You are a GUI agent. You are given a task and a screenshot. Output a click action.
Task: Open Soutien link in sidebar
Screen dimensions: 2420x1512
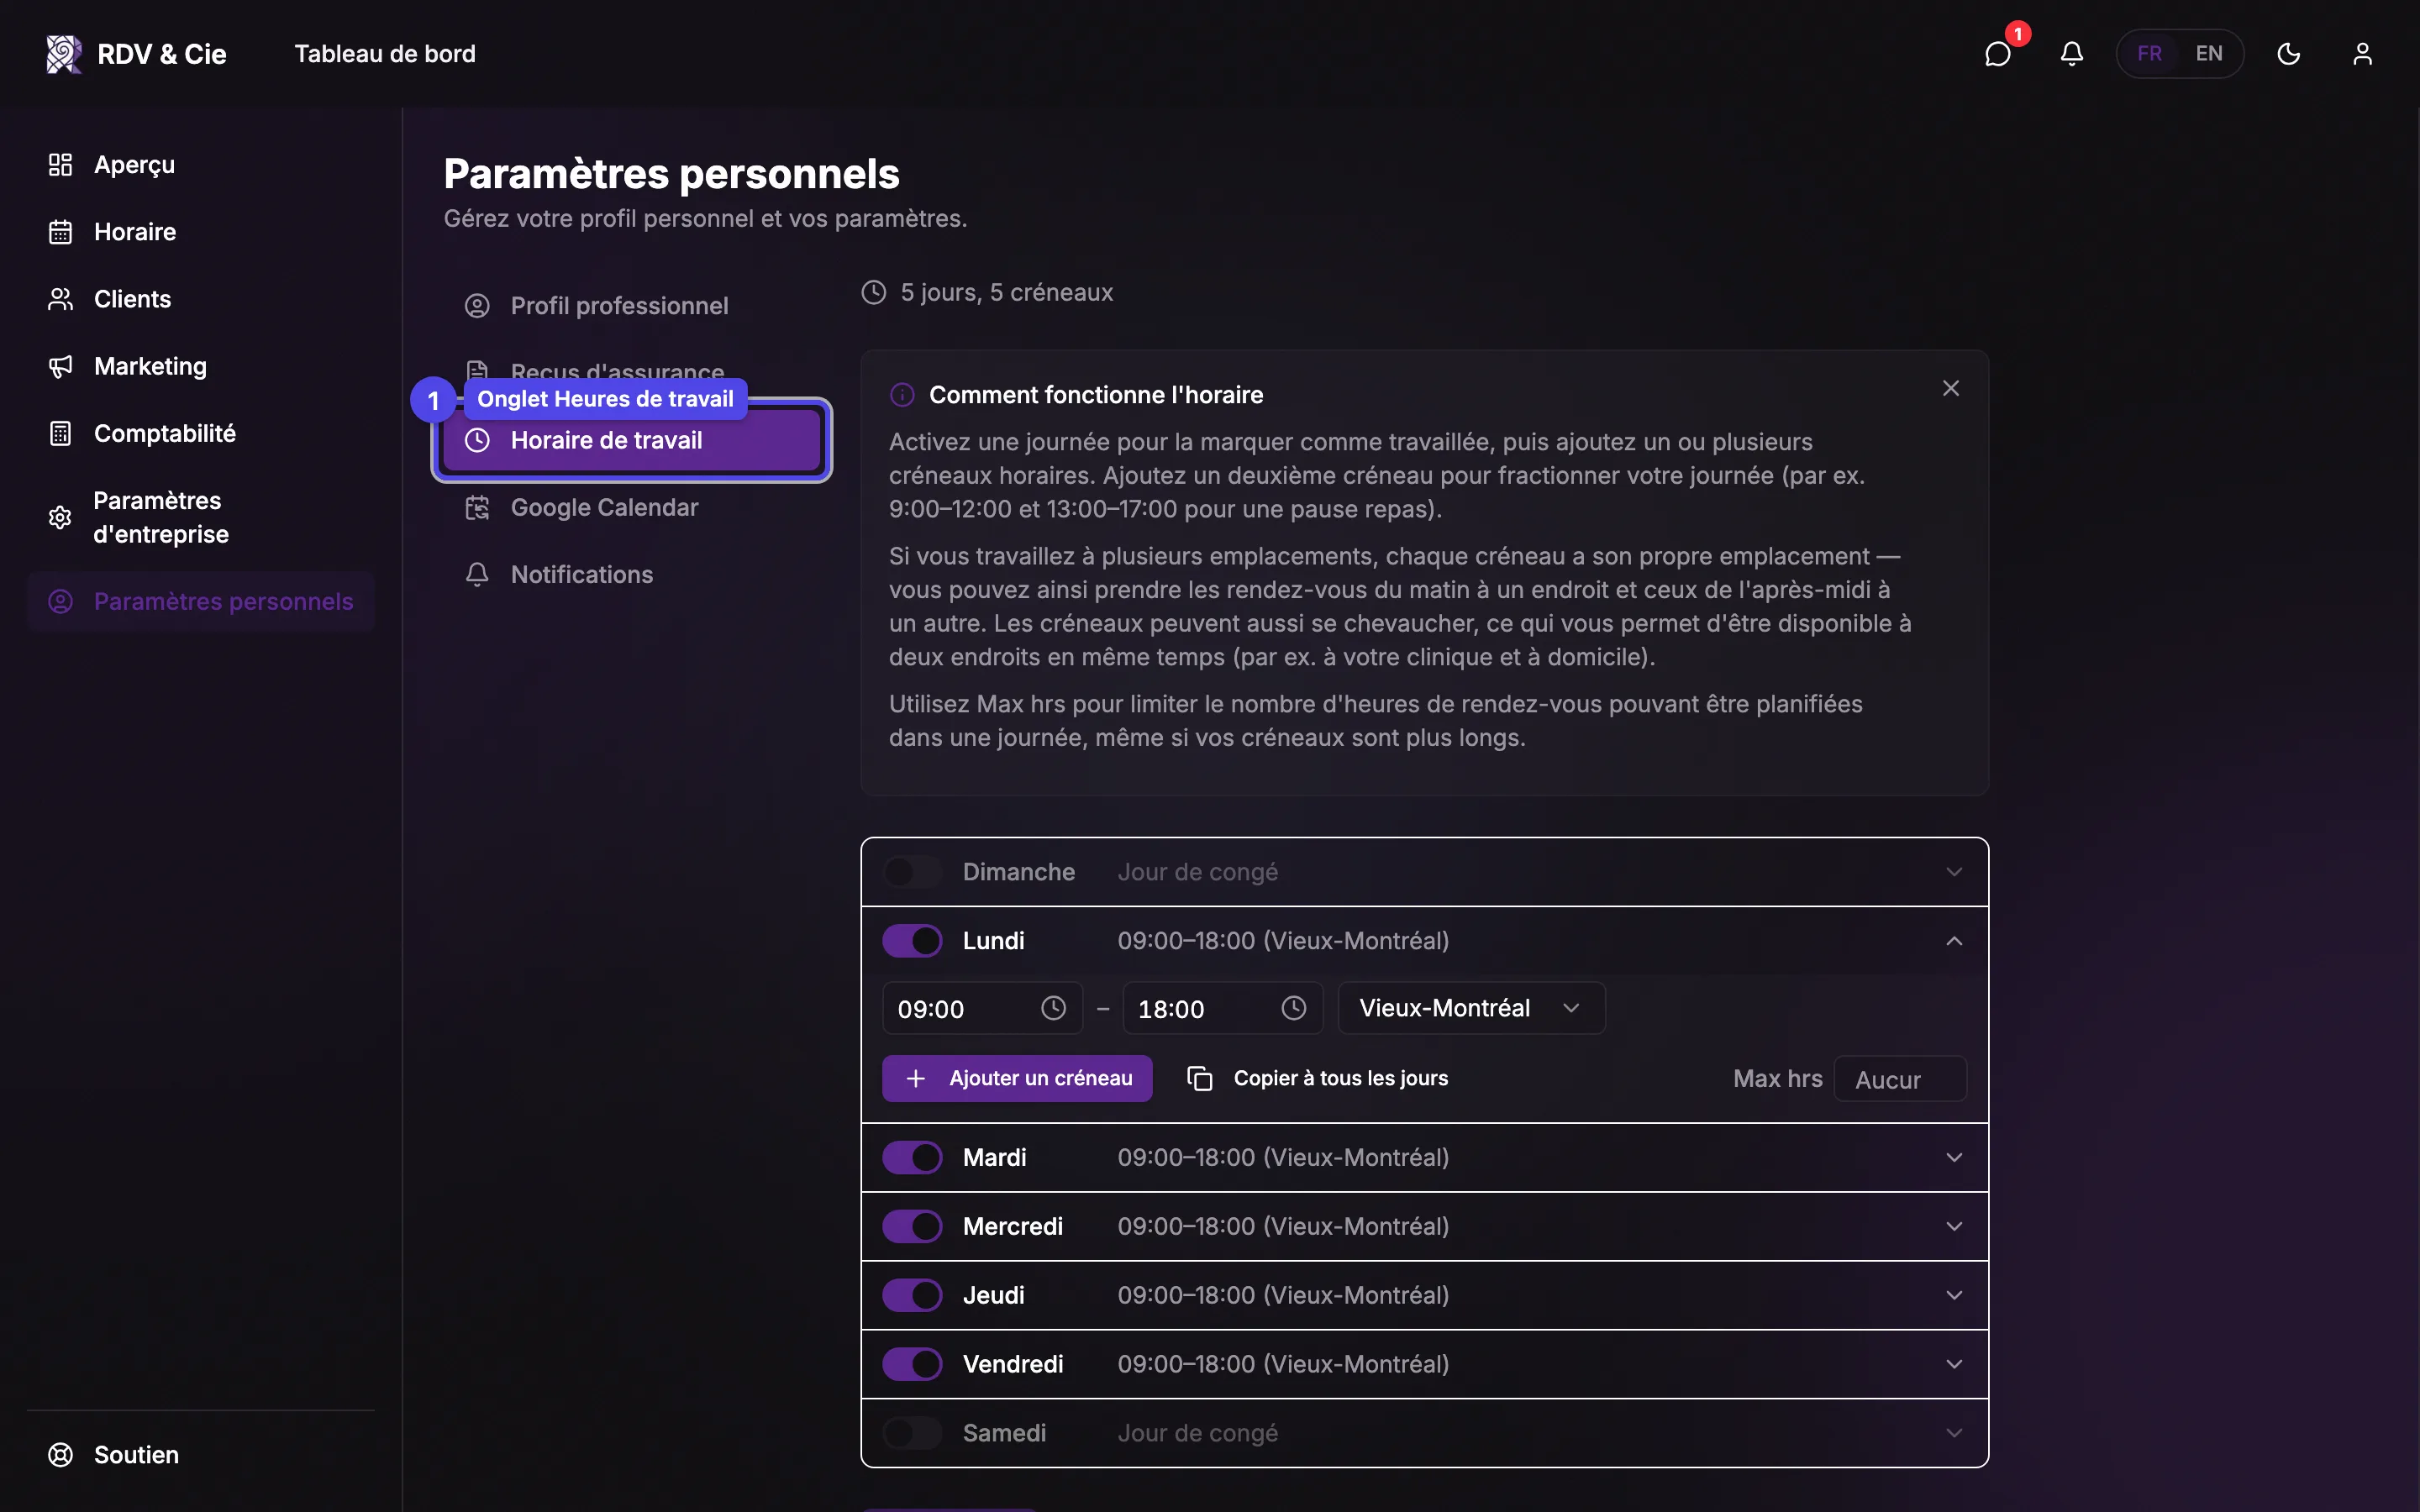tap(200, 1455)
